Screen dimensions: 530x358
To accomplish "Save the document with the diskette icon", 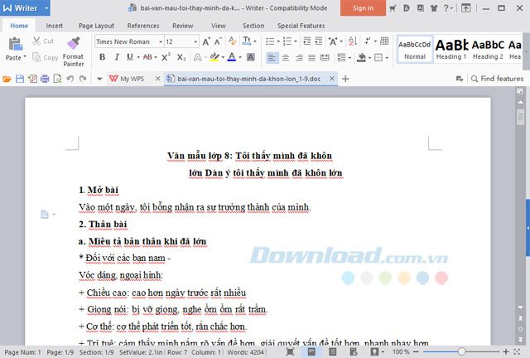I will click(x=20, y=79).
